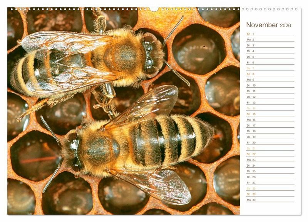Screen dimensions: 308x222
Task: Click the November 2026 month heading
Action: tap(268, 25)
